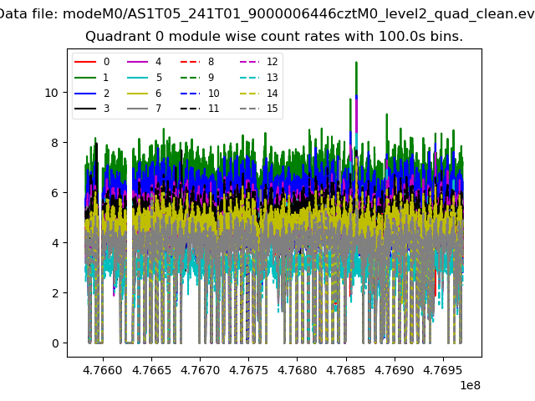
Task: Click x-axis tick label 4.7685
Action: (x=346, y=370)
